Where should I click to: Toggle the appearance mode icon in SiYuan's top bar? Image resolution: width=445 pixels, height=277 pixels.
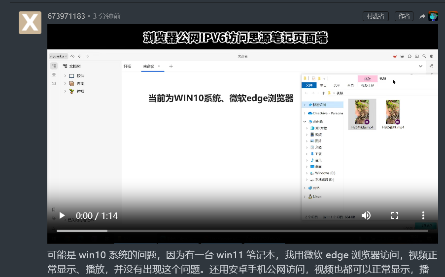431,56
